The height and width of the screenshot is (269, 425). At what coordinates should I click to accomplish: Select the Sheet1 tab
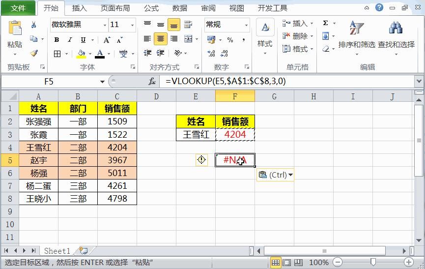57,251
